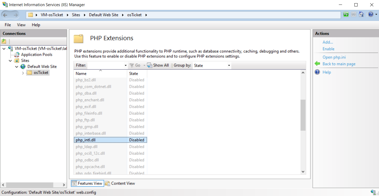This screenshot has height=196, width=379.
Task: Click the Go filter button
Action: point(135,65)
